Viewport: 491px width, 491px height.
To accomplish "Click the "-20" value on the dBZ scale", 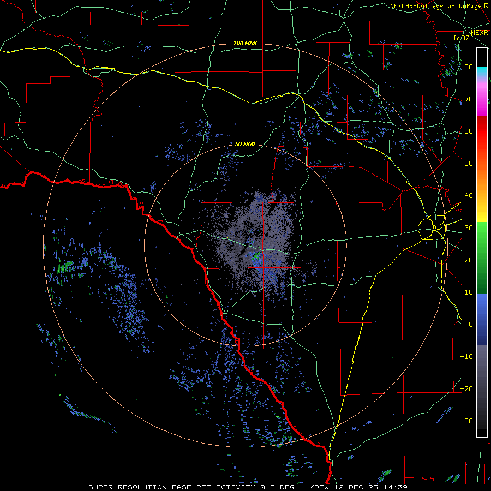I will coord(466,388).
